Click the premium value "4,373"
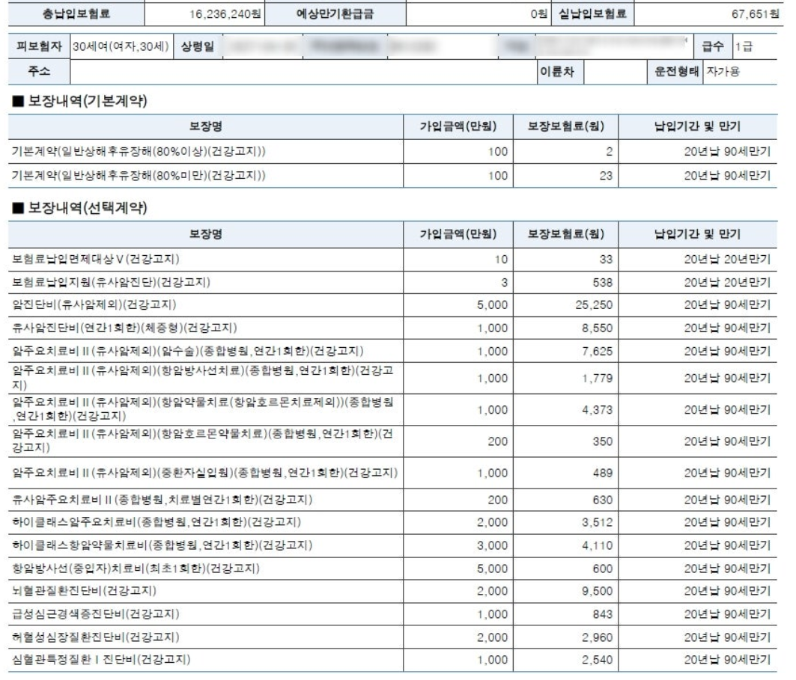 [598, 410]
